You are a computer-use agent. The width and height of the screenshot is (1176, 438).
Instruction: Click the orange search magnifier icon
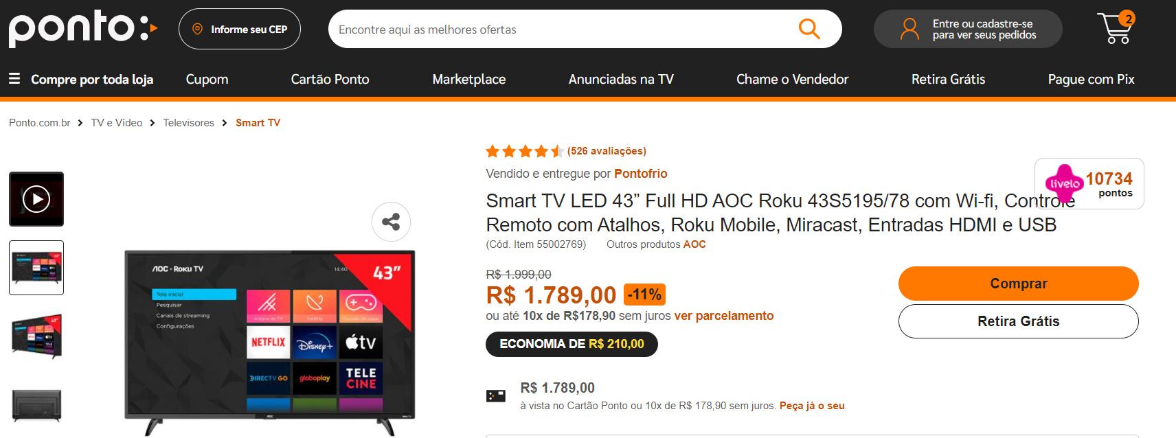[x=809, y=29]
